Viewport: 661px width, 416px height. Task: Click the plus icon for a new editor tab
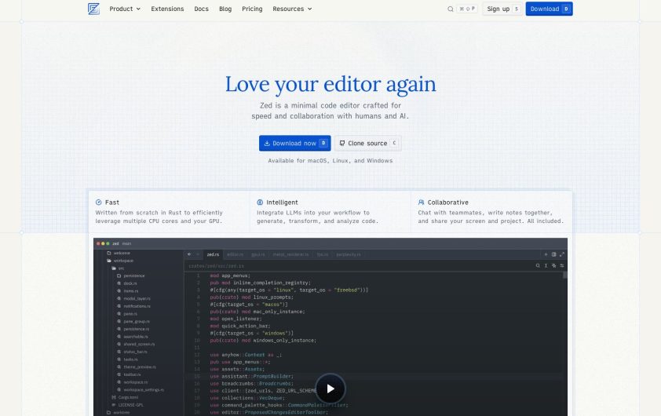click(546, 254)
